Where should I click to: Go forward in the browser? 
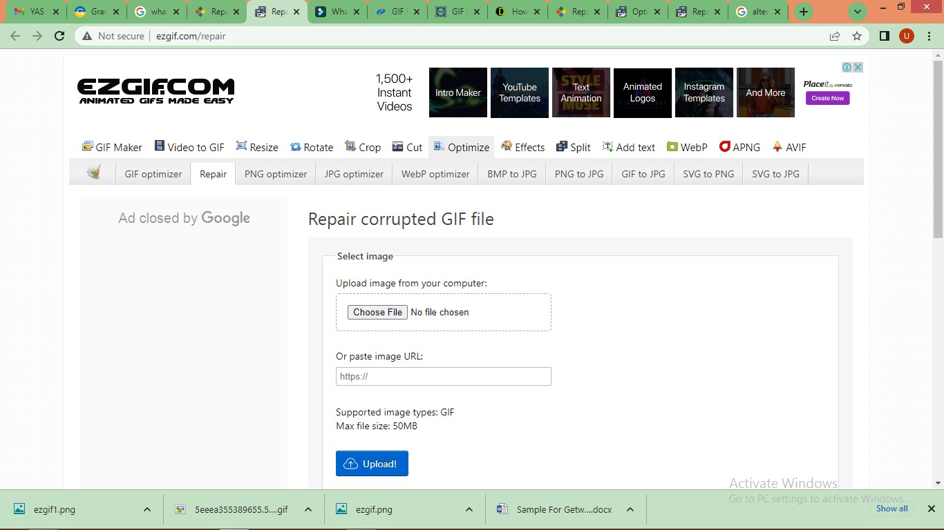tap(37, 36)
